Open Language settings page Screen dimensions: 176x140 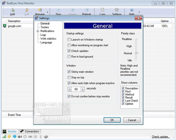point(46,42)
